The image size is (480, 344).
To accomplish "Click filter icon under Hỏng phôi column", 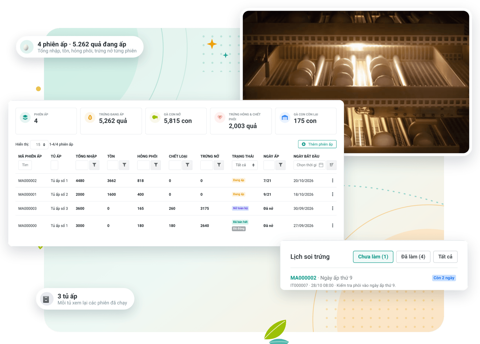I will tap(156, 165).
